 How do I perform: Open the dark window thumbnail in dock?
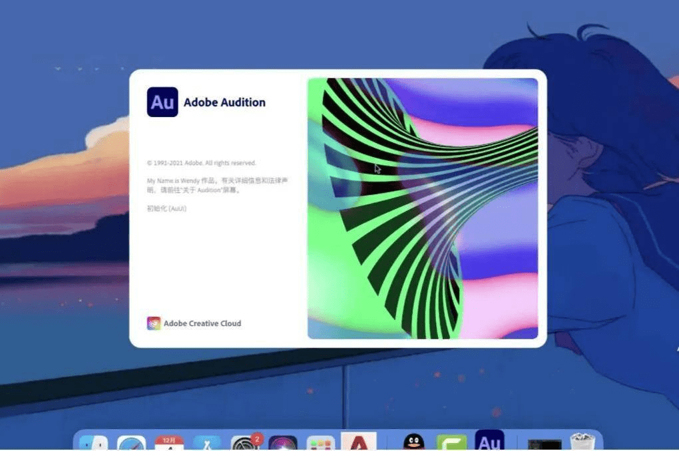pos(545,444)
